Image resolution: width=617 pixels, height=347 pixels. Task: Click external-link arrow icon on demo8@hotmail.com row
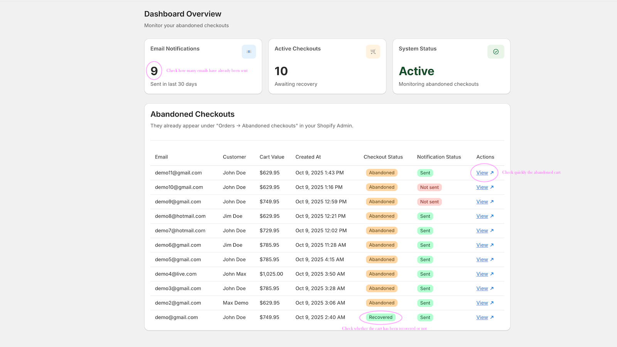coord(492,216)
